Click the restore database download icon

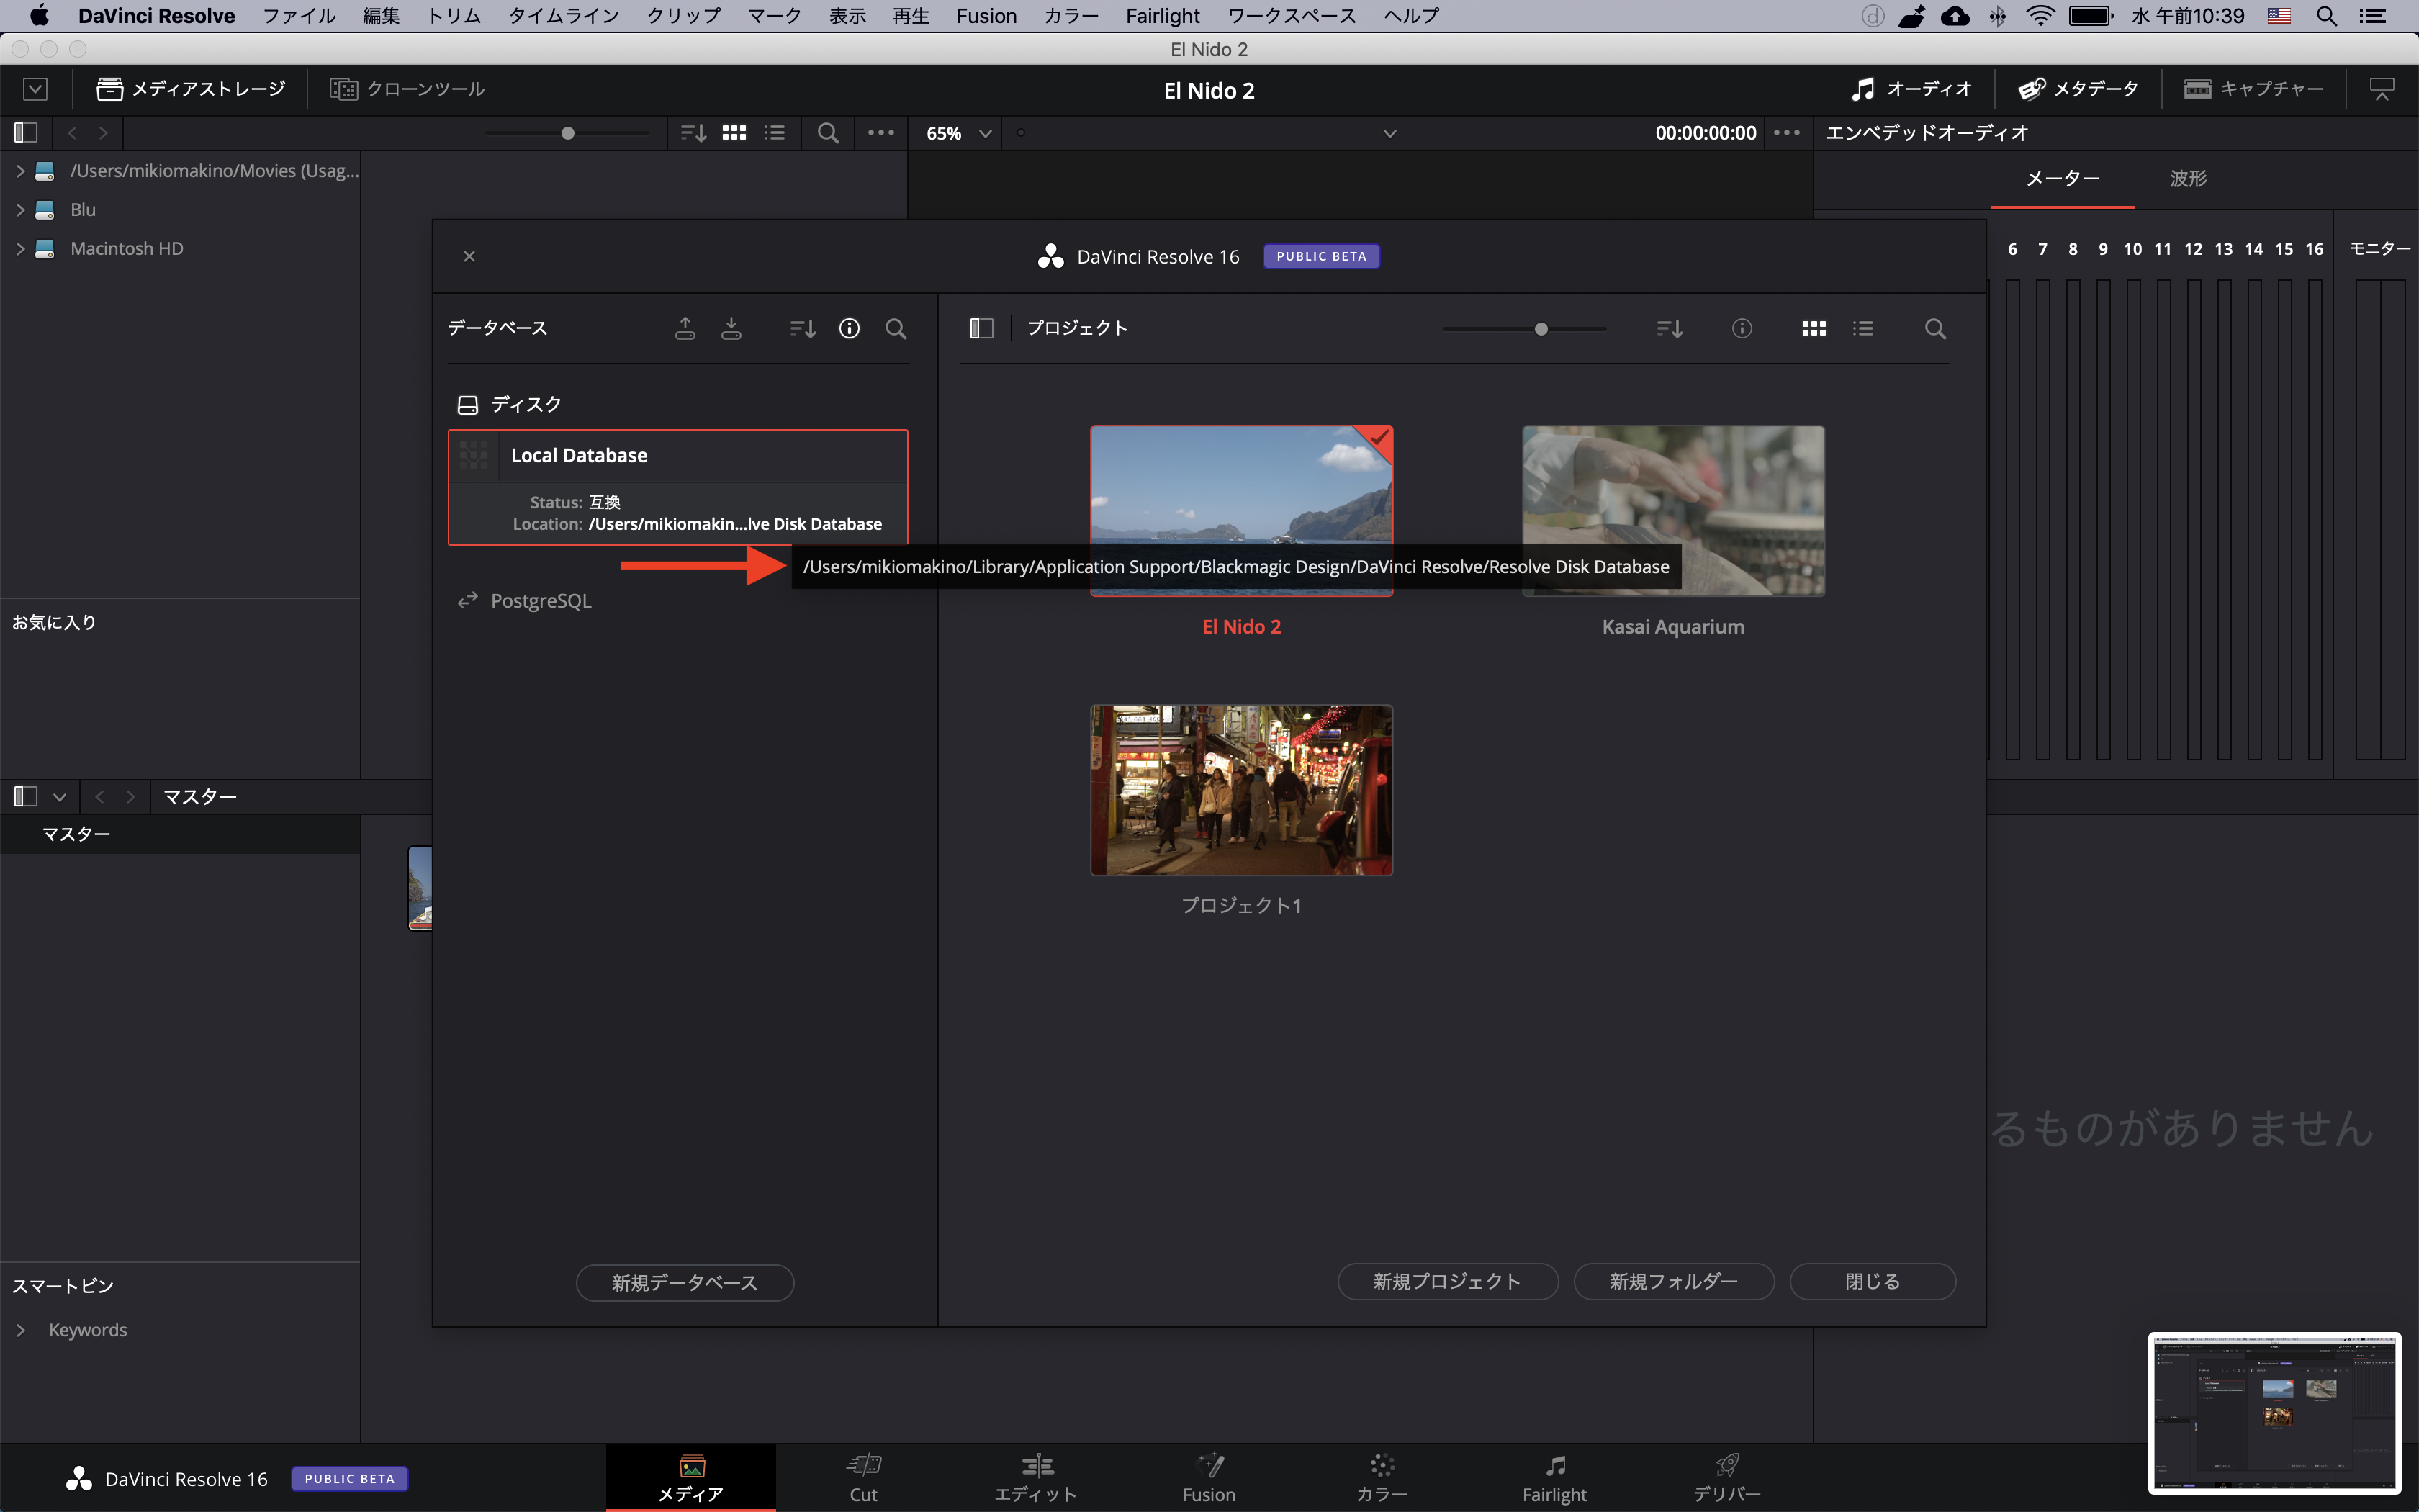(x=731, y=328)
